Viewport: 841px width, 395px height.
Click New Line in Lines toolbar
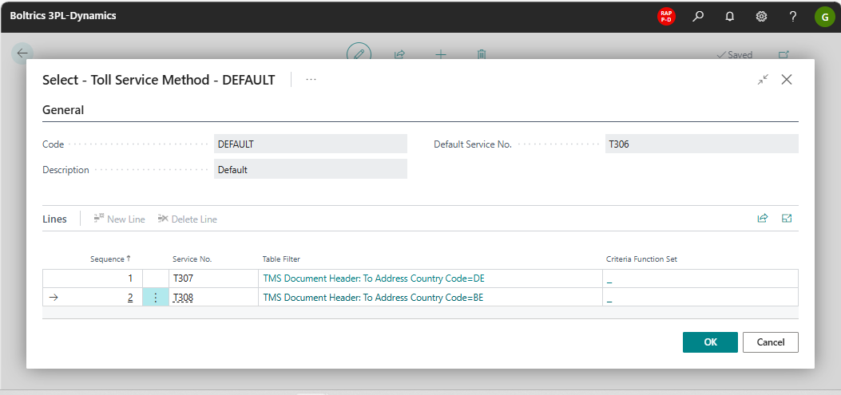pyautogui.click(x=119, y=219)
